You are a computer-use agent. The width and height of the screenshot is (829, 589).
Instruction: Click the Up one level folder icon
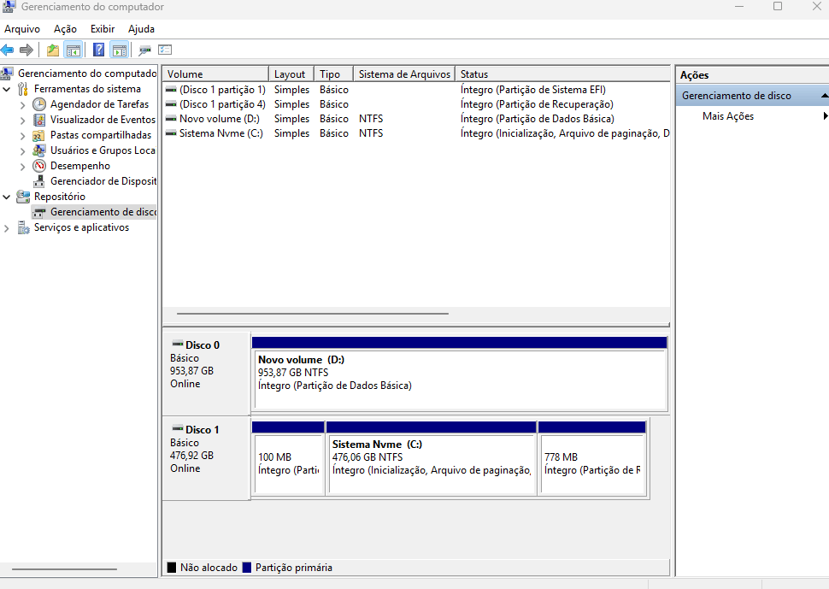click(x=52, y=50)
